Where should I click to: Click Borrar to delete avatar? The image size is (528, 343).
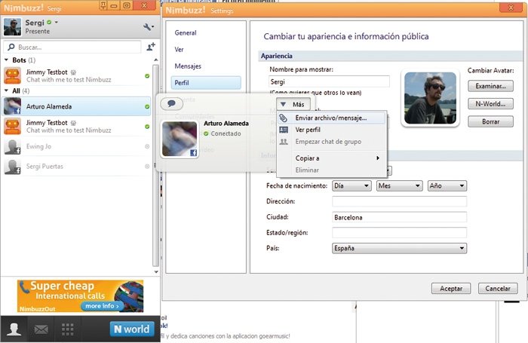(490, 121)
